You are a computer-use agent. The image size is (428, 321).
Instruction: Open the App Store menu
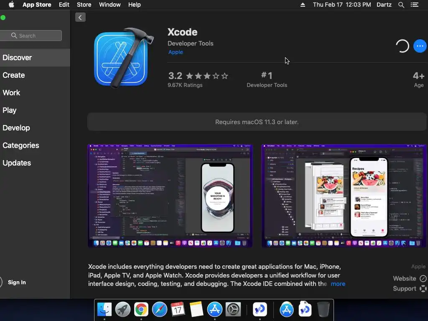coord(37,5)
